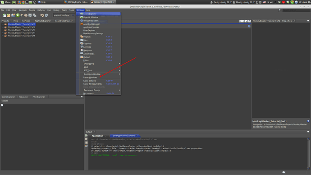Click the AssetPackBrowser icon in Window menu
The width and height of the screenshot is (311, 175).
82,24
